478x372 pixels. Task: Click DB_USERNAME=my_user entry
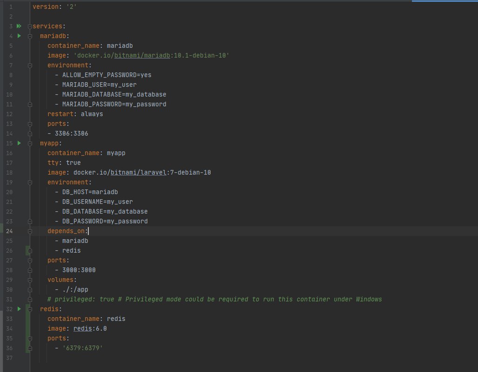pyautogui.click(x=98, y=202)
